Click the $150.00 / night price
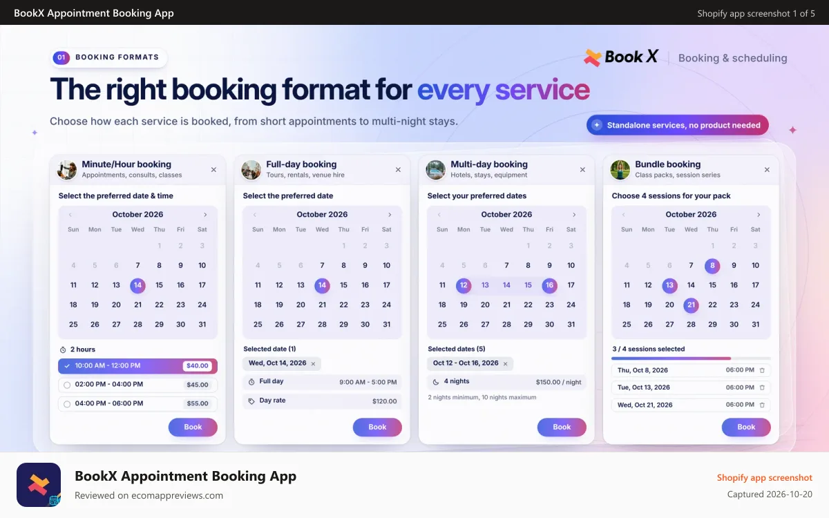Screen dimensions: 829x518 pos(559,382)
